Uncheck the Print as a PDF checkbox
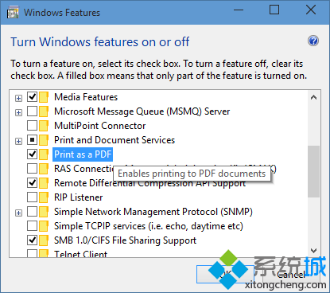 [32, 154]
